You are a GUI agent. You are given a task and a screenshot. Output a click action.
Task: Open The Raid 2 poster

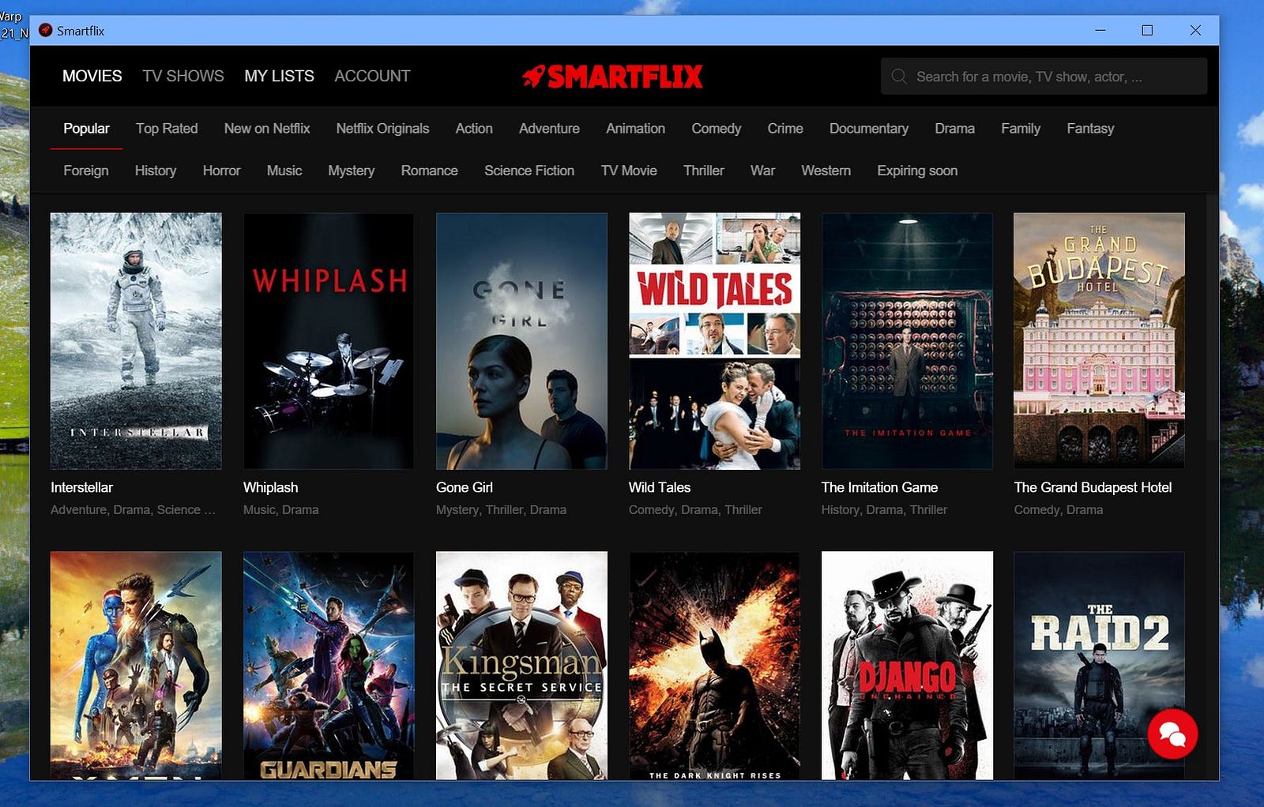tap(1100, 666)
